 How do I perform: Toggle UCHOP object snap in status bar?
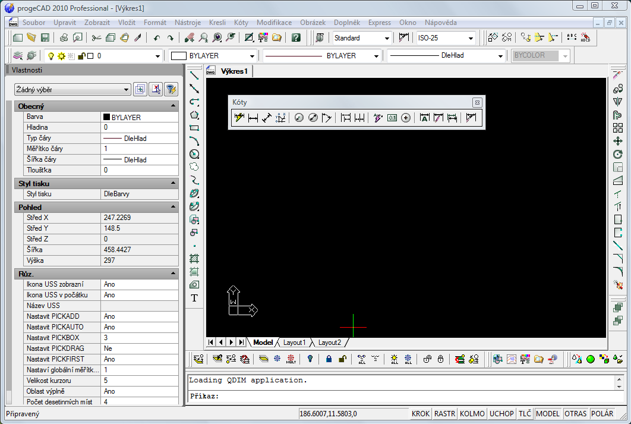(501, 413)
